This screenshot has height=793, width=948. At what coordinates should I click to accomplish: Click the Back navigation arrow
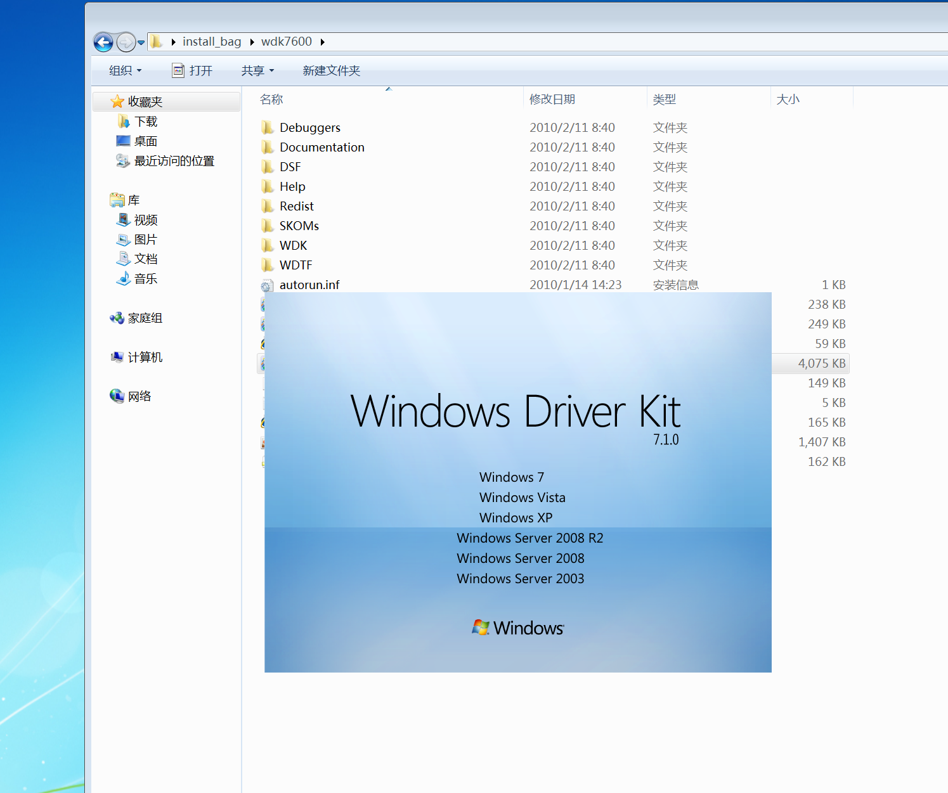click(103, 42)
